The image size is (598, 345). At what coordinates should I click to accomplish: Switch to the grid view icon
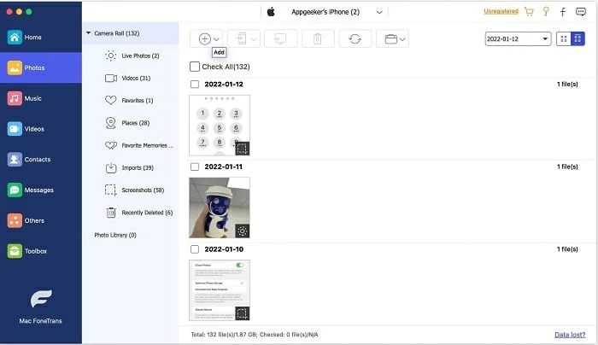point(564,39)
